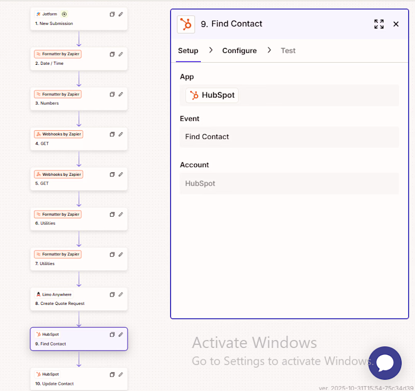Click Formatter by Zapier label on step 3
Image resolution: width=415 pixels, height=391 pixels.
click(58, 94)
